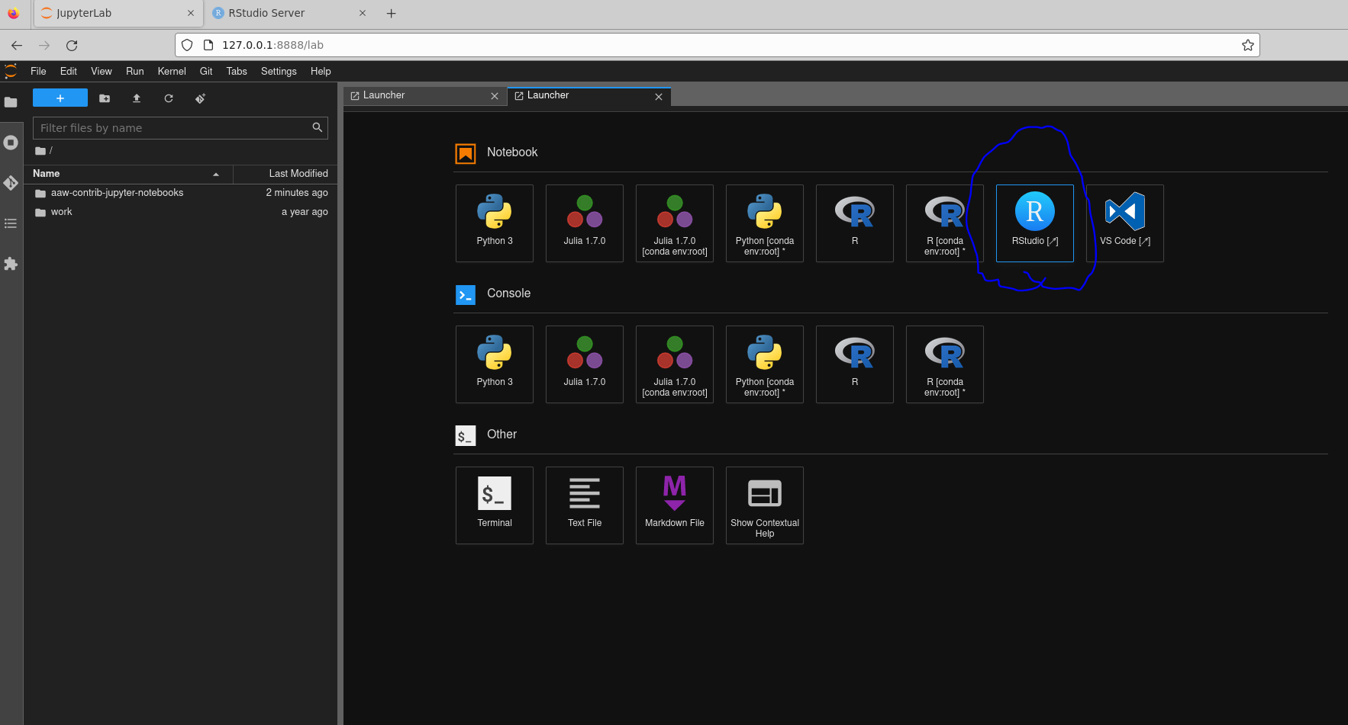Click the root folder breadcrumb
This screenshot has height=725, width=1348.
[x=40, y=151]
